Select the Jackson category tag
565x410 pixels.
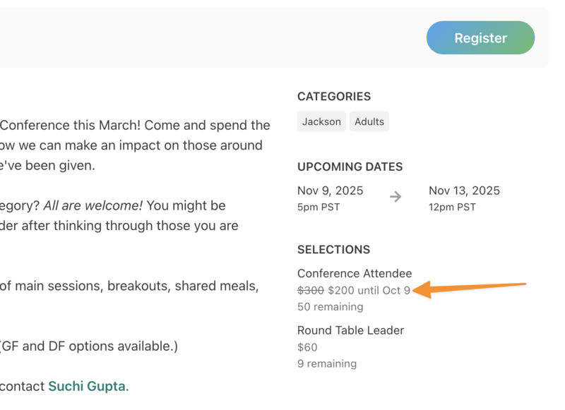pos(321,121)
